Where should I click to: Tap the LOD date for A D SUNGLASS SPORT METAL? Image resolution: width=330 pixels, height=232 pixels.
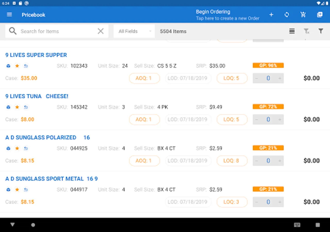188,202
